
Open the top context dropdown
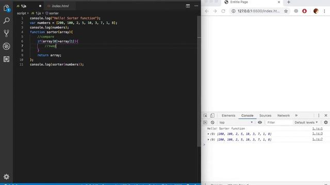[x=236, y=122]
